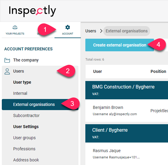Click the breadcrumb chevron arrow after Users

[101, 31]
